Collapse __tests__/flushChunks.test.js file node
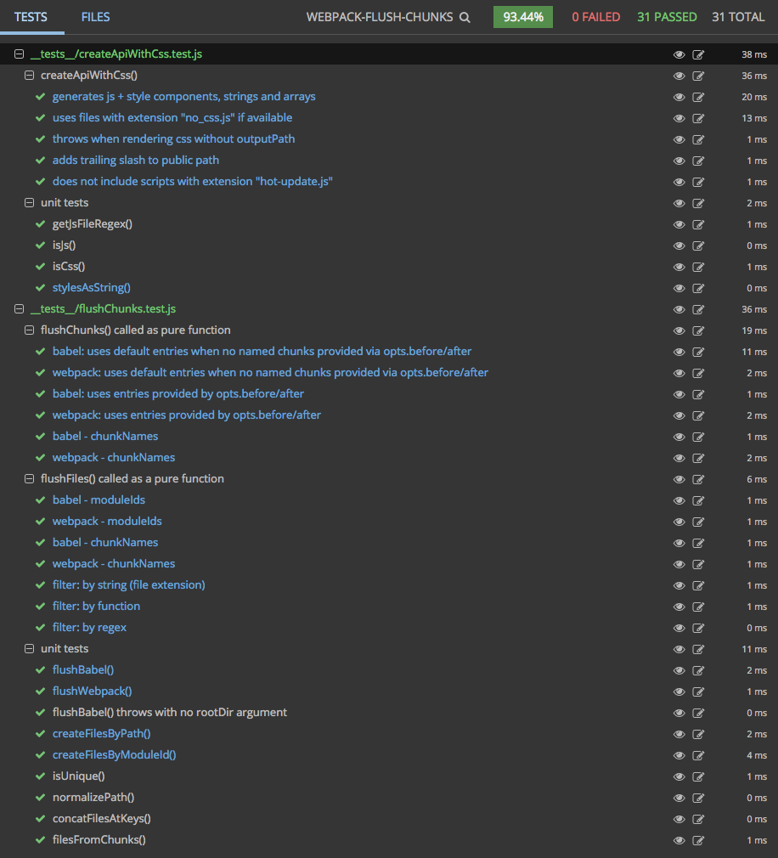Viewport: 778px width, 858px height. point(20,308)
